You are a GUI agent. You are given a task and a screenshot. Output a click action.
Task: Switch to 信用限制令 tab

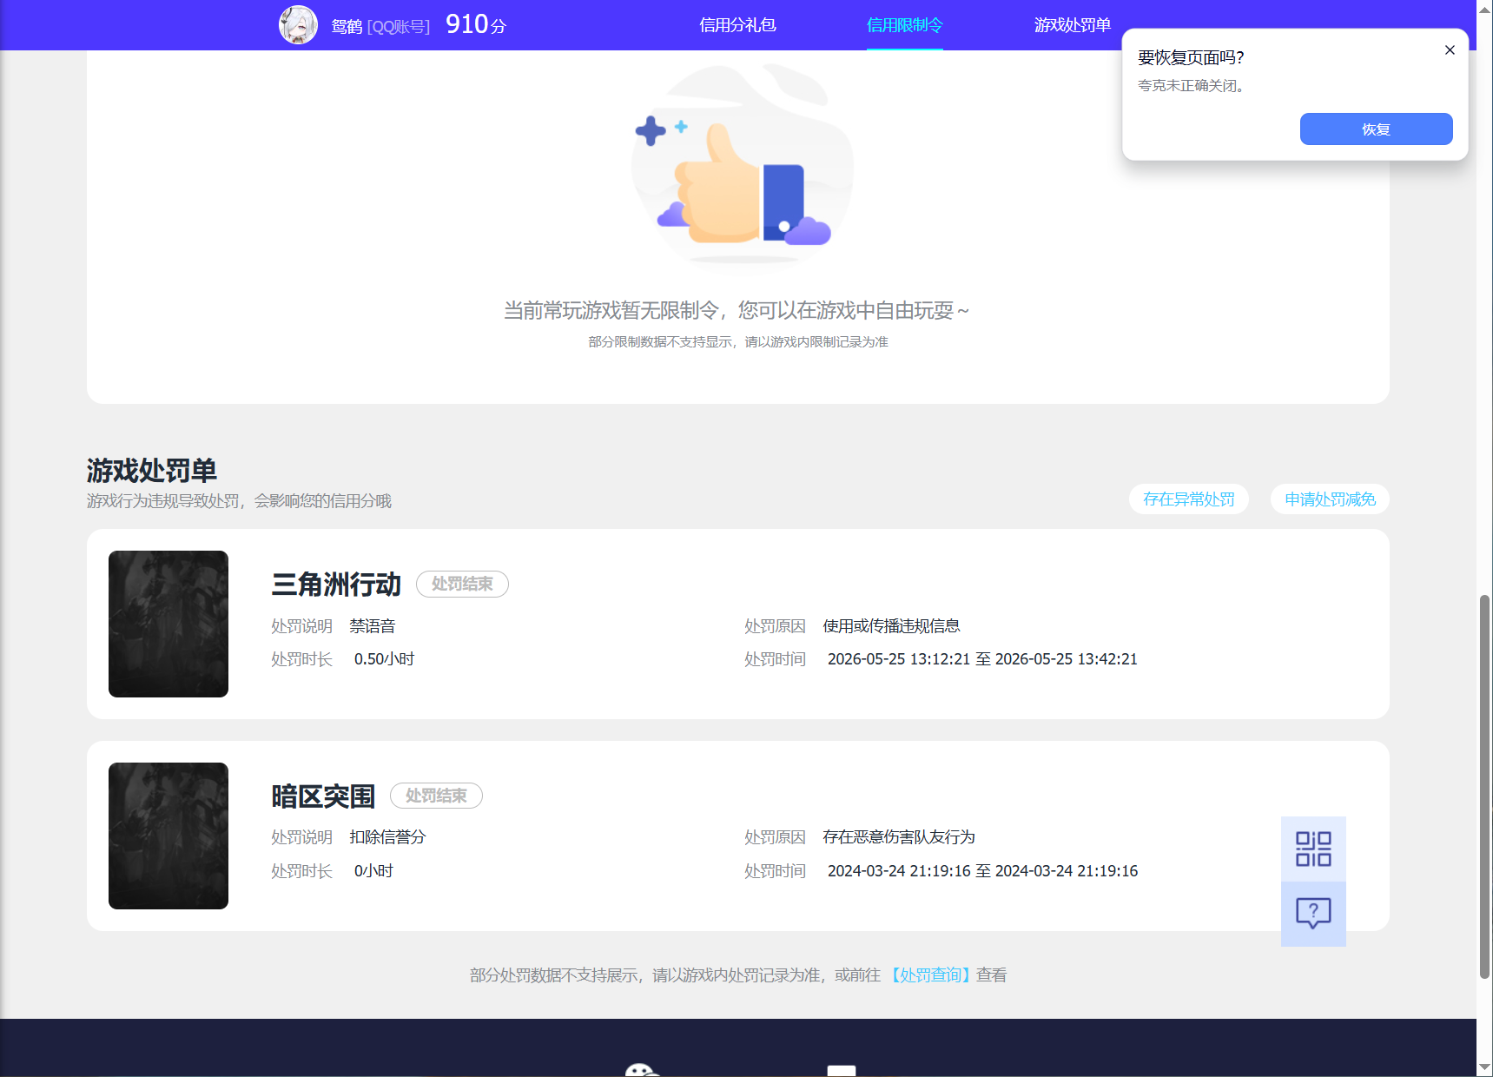(904, 25)
